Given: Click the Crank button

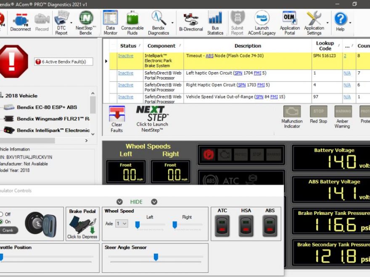Looking at the screenshot, I should point(8,230).
